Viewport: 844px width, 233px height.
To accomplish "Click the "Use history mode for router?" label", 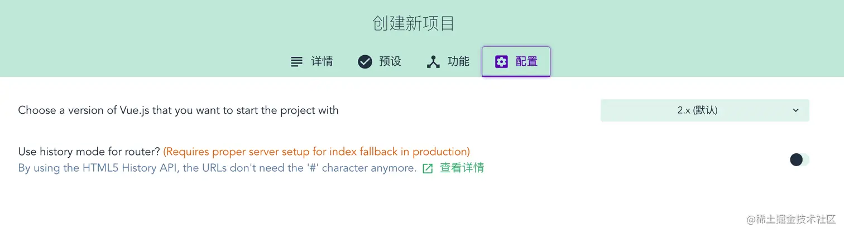I will 89,152.
